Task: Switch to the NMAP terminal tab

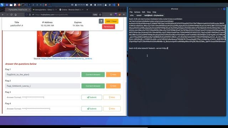Action: click(139, 15)
